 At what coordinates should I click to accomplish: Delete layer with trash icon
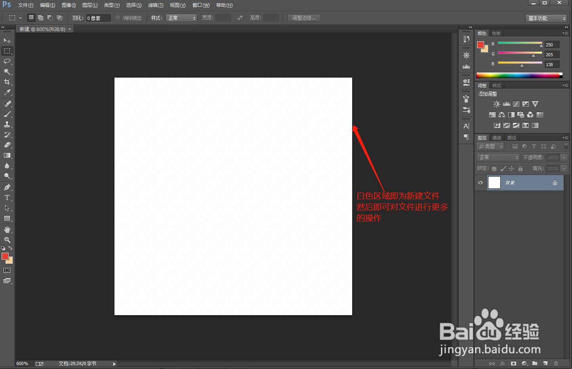[556, 363]
